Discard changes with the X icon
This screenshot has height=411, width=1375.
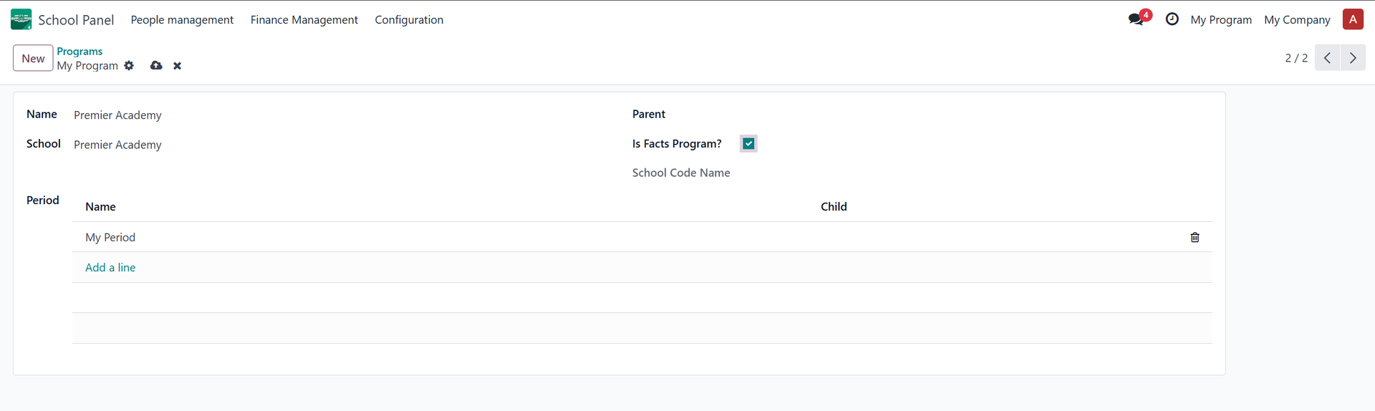click(178, 66)
